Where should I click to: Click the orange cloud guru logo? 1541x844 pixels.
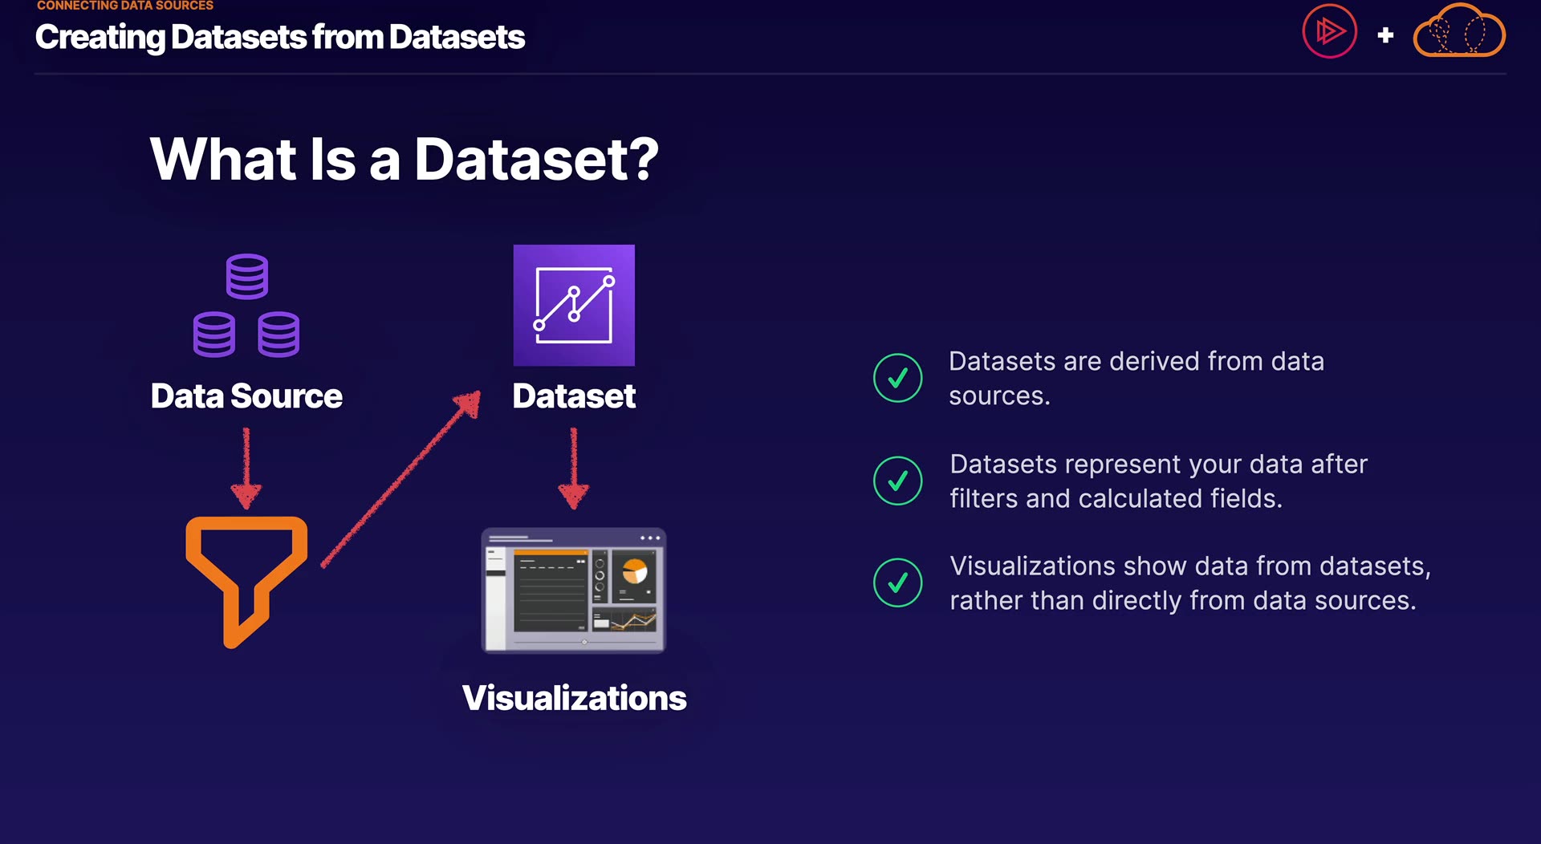(1459, 32)
